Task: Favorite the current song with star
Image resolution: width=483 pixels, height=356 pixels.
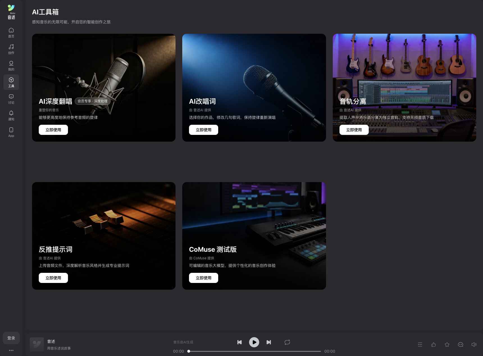Action: (x=447, y=344)
